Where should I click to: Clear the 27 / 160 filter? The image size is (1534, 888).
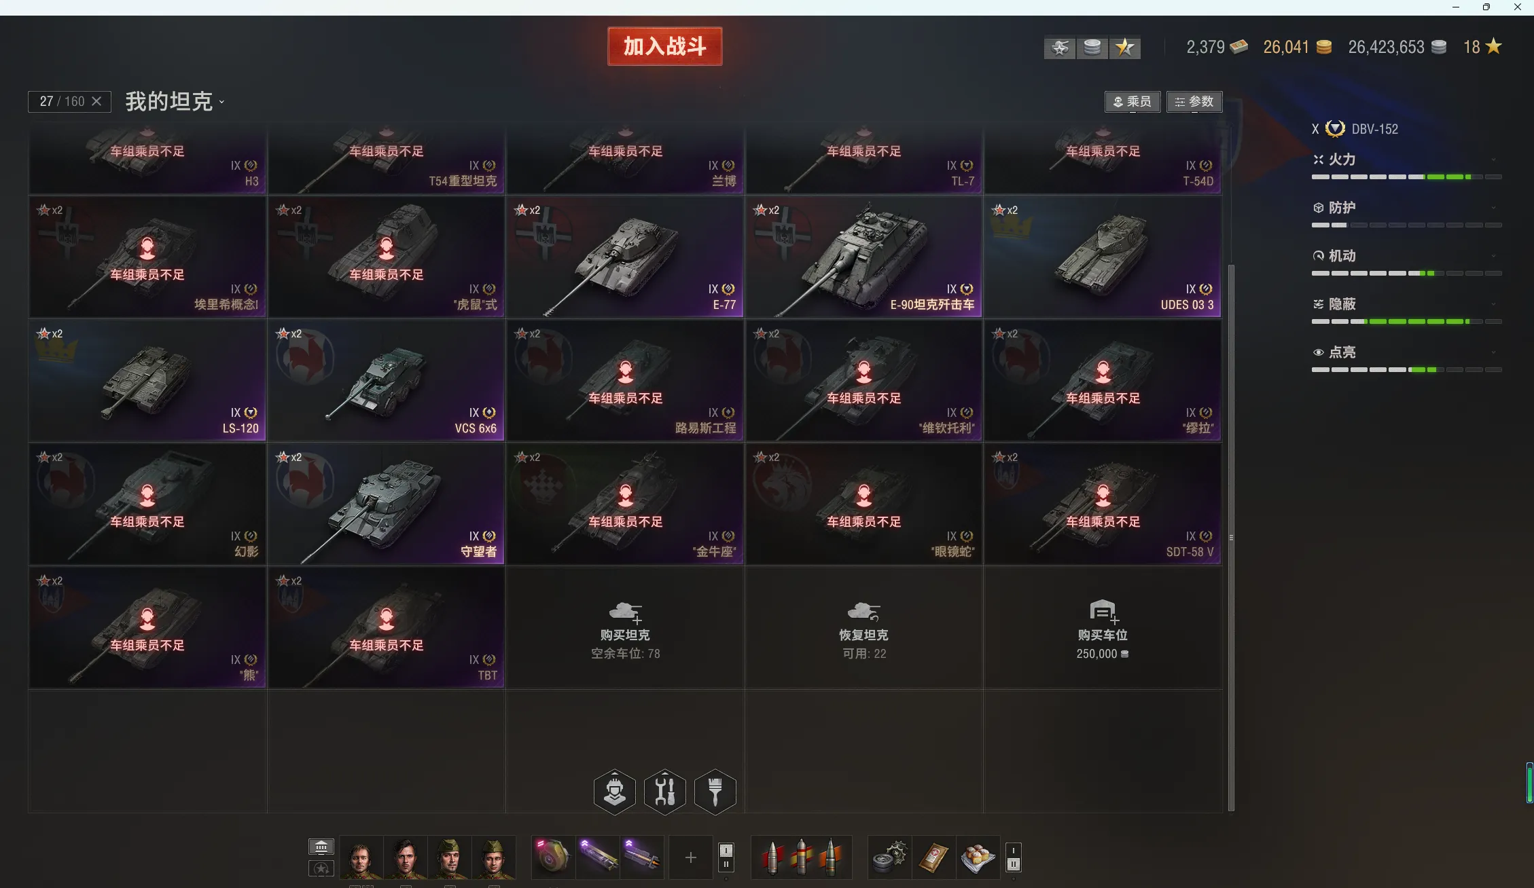(96, 101)
